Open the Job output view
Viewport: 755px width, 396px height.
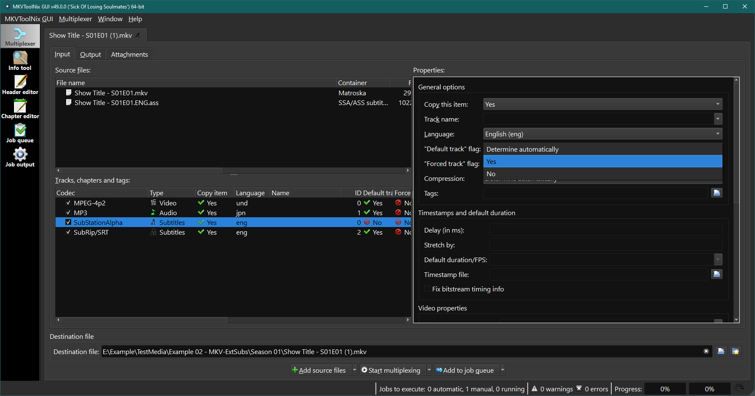[20, 157]
